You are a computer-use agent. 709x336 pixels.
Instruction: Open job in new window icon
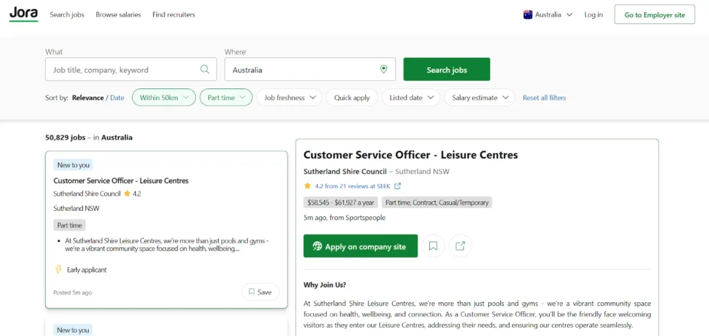coord(460,246)
